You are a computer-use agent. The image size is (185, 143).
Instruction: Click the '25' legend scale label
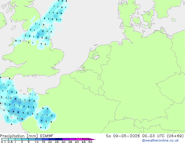[57, 142]
